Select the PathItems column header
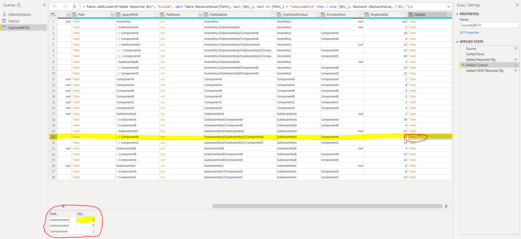Viewport: 521px width, 239px height. 181,15
